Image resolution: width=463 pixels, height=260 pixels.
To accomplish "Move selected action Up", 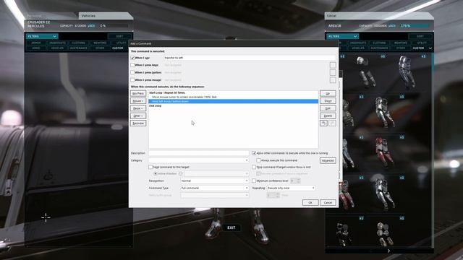I will coord(328,93).
